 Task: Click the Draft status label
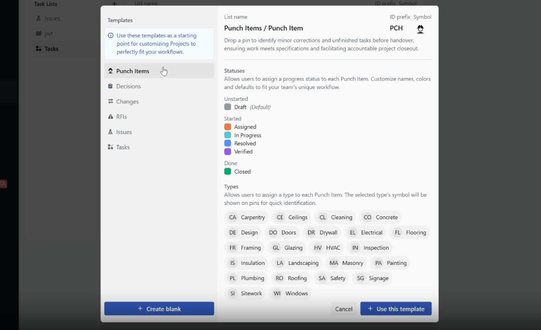(x=240, y=107)
